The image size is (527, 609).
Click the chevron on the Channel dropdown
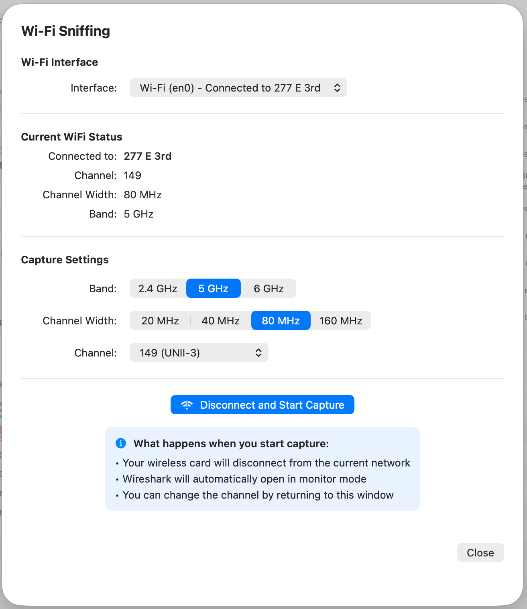pyautogui.click(x=259, y=352)
